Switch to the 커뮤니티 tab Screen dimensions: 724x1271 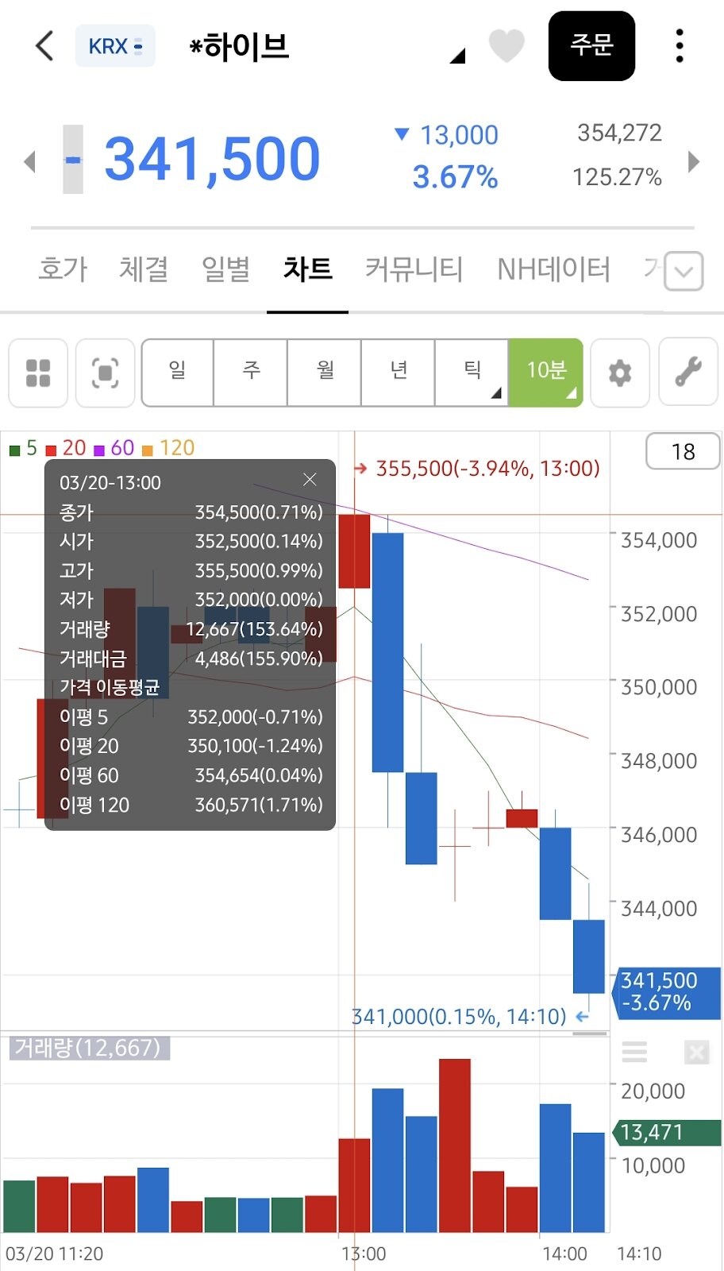[x=414, y=269]
